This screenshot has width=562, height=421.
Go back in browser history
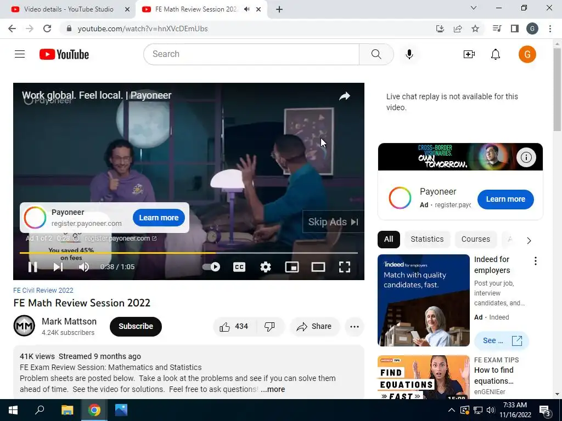(x=12, y=29)
